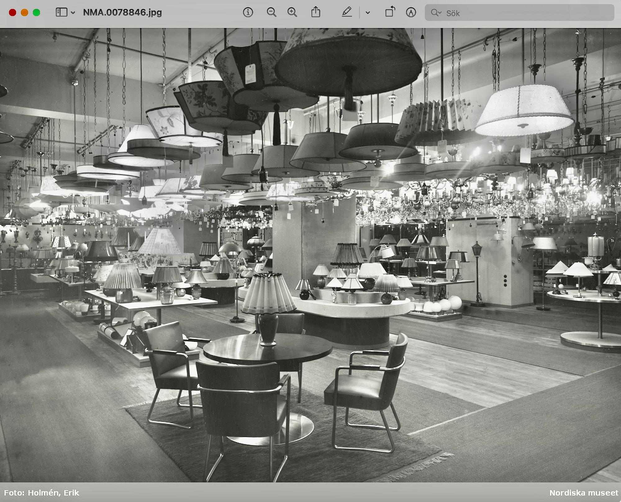Close the Preview window with red button
621x502 pixels.
(x=12, y=12)
